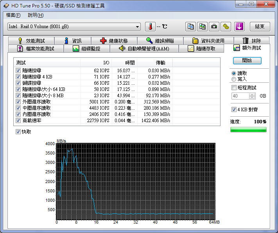Open the 資訊 info tab
The height and width of the screenshot is (233, 278).
point(73,41)
